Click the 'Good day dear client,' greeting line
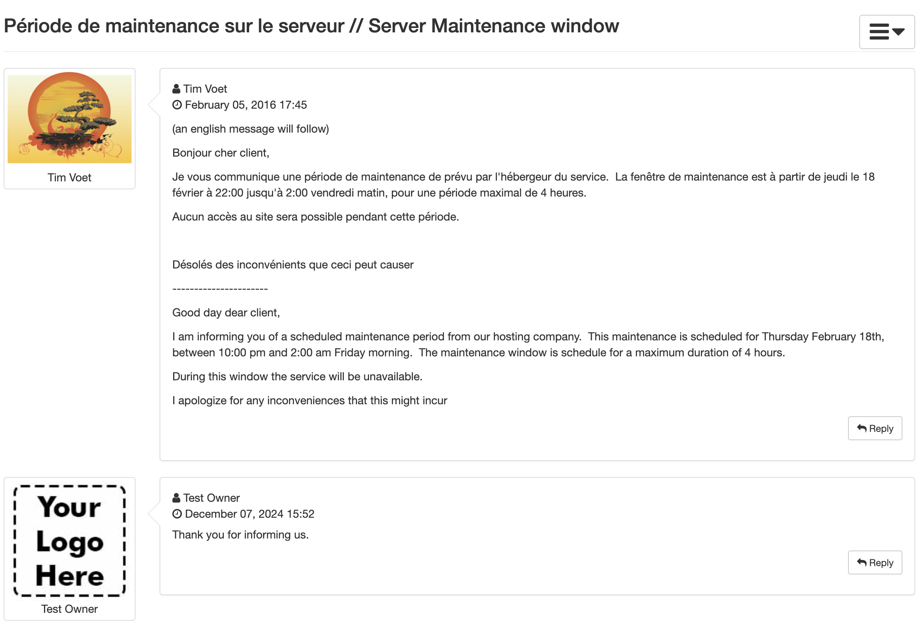Screen dimensions: 922x624 click(x=226, y=313)
